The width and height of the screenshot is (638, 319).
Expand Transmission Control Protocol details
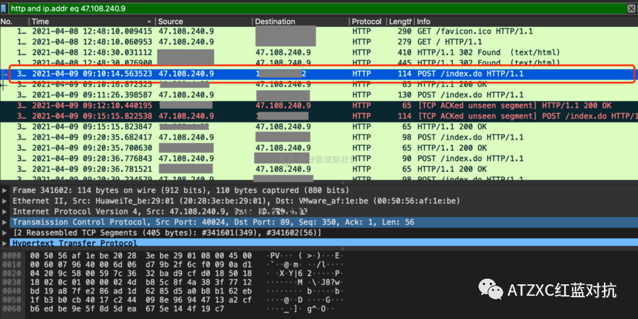[4, 222]
